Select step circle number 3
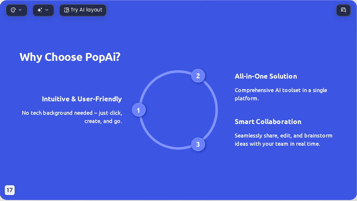This screenshot has width=357, height=201. click(x=198, y=144)
